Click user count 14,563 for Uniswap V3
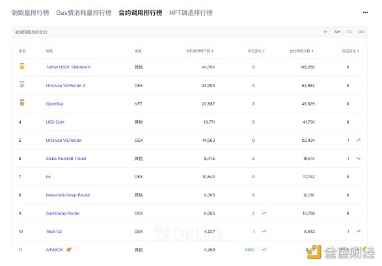 click(208, 140)
